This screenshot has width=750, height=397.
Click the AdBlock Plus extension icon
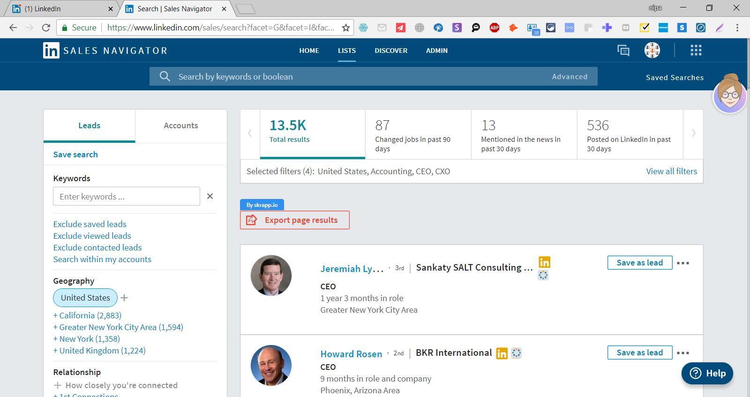click(495, 28)
